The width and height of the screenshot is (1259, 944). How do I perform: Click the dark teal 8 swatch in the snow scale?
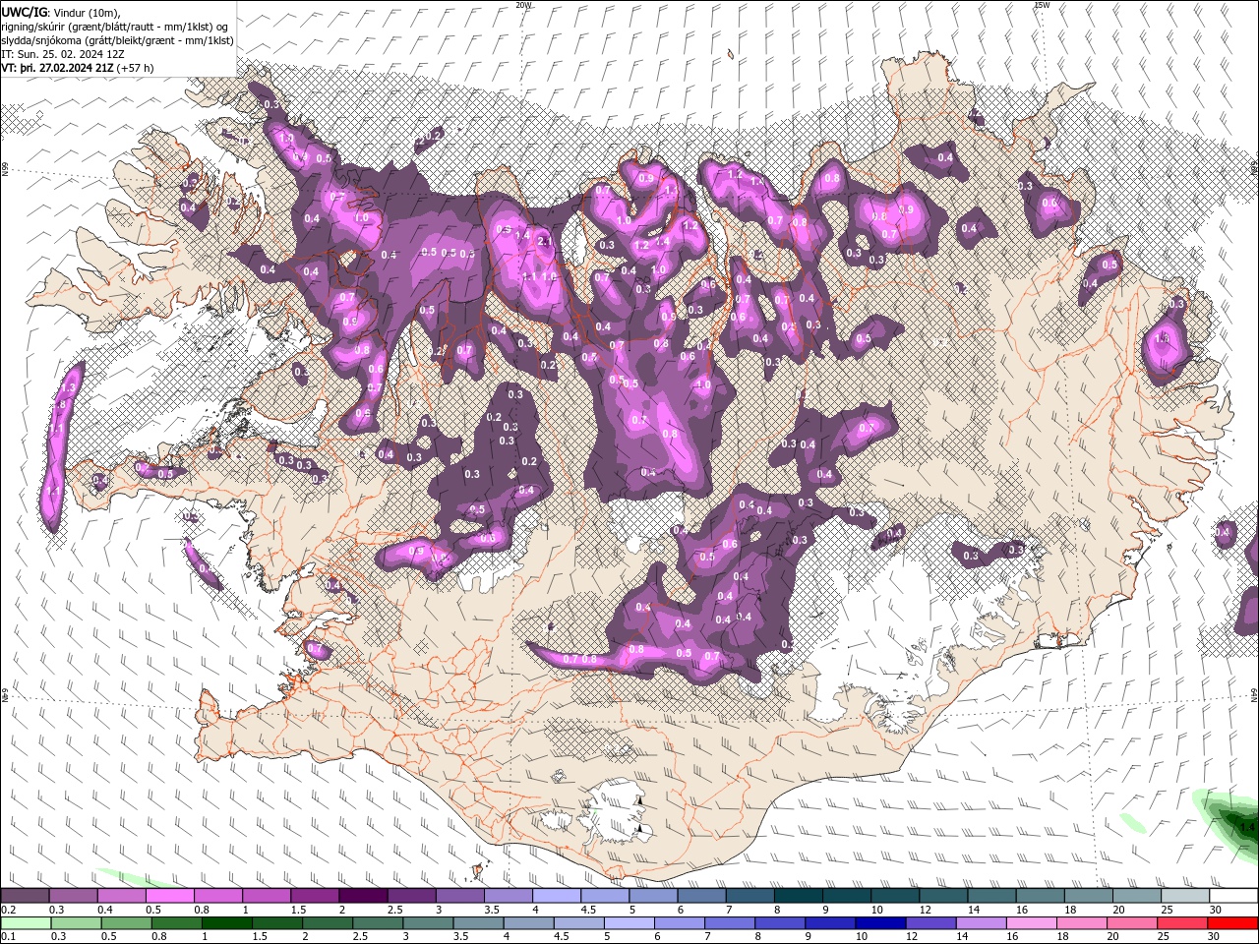[x=799, y=896]
